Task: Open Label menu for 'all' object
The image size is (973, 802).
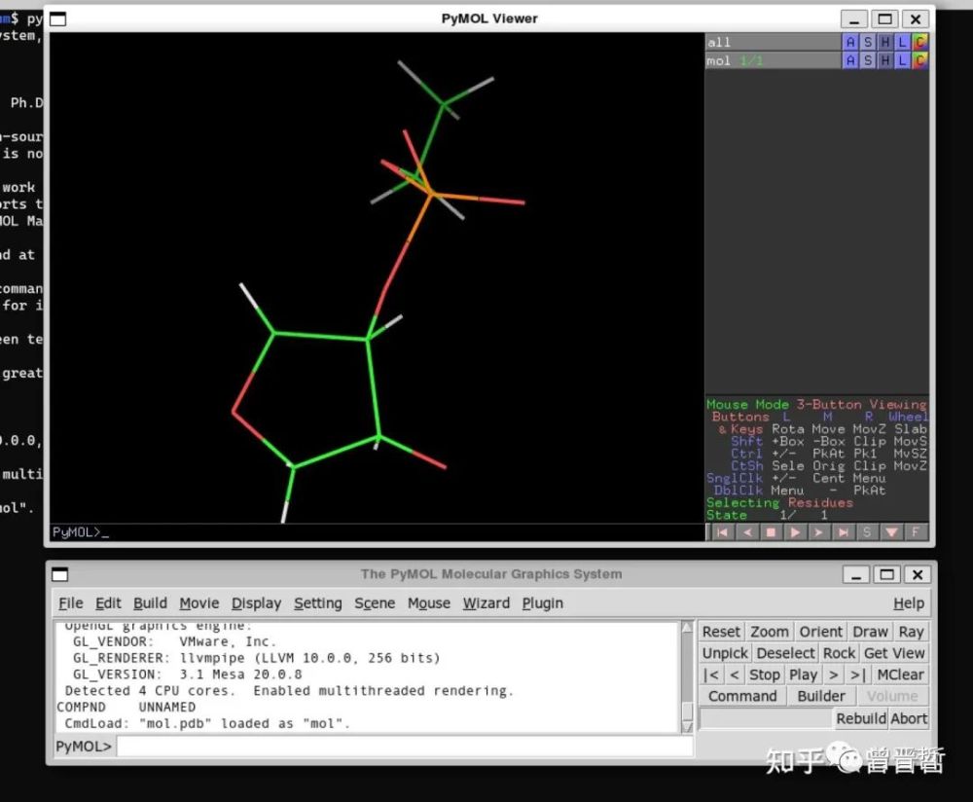Action: point(902,42)
